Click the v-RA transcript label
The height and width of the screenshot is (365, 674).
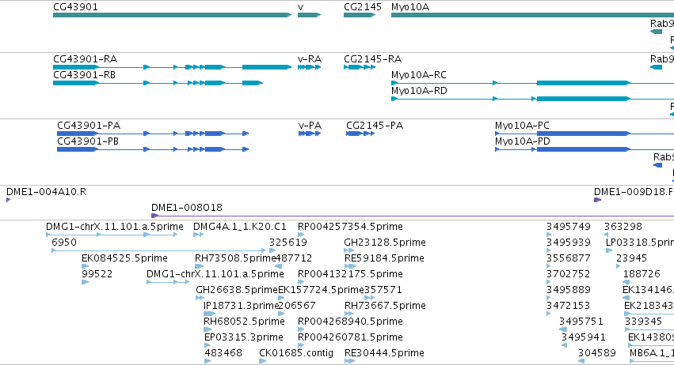point(310,58)
